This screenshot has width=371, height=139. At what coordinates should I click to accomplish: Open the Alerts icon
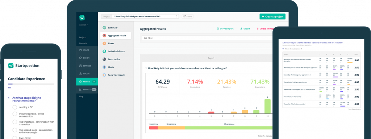[104, 67]
